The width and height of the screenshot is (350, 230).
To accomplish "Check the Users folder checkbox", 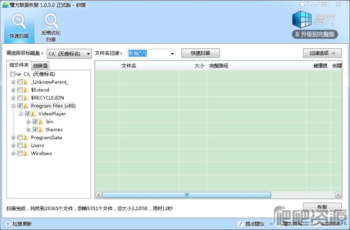I will [20, 146].
